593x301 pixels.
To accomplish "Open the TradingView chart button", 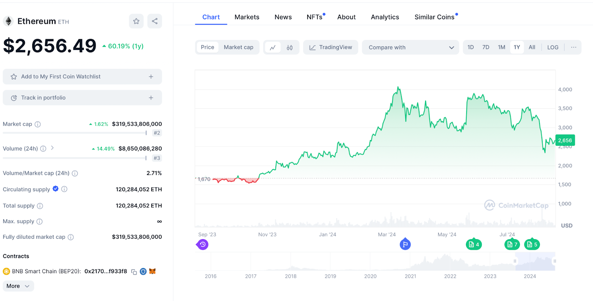I will [331, 47].
